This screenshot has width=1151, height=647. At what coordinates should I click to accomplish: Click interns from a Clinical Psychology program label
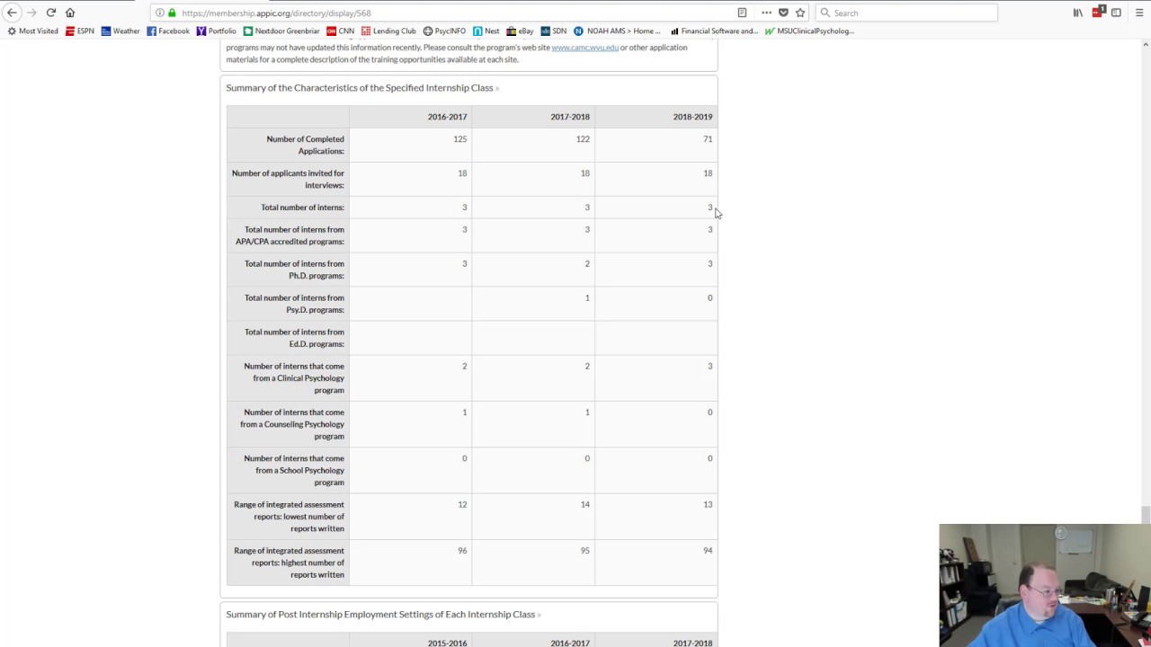pyautogui.click(x=294, y=378)
